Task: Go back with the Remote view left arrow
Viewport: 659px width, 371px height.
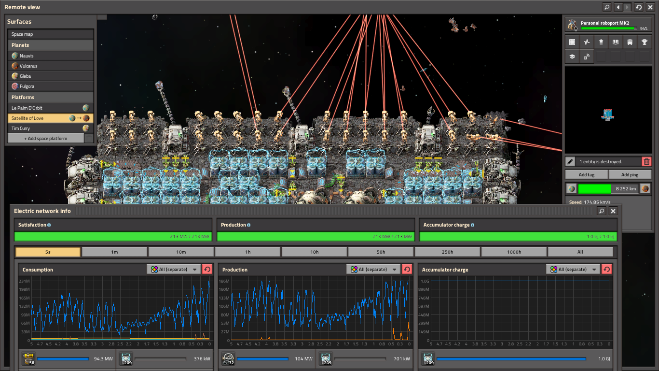Action: (618, 7)
